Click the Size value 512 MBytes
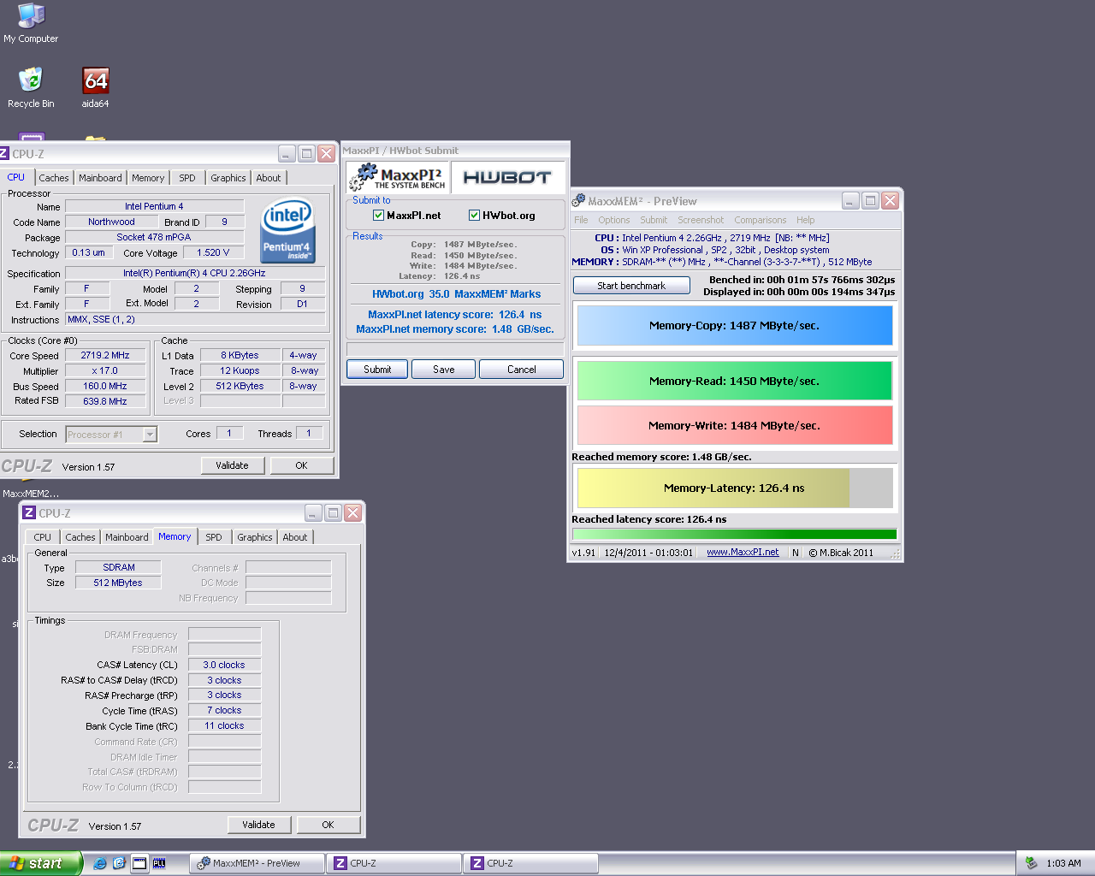This screenshot has height=876, width=1095. [118, 583]
